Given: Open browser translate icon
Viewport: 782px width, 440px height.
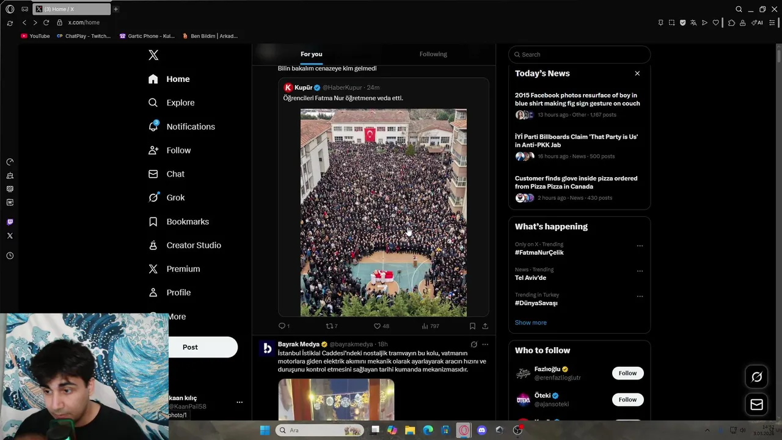Looking at the screenshot, I should 693,23.
